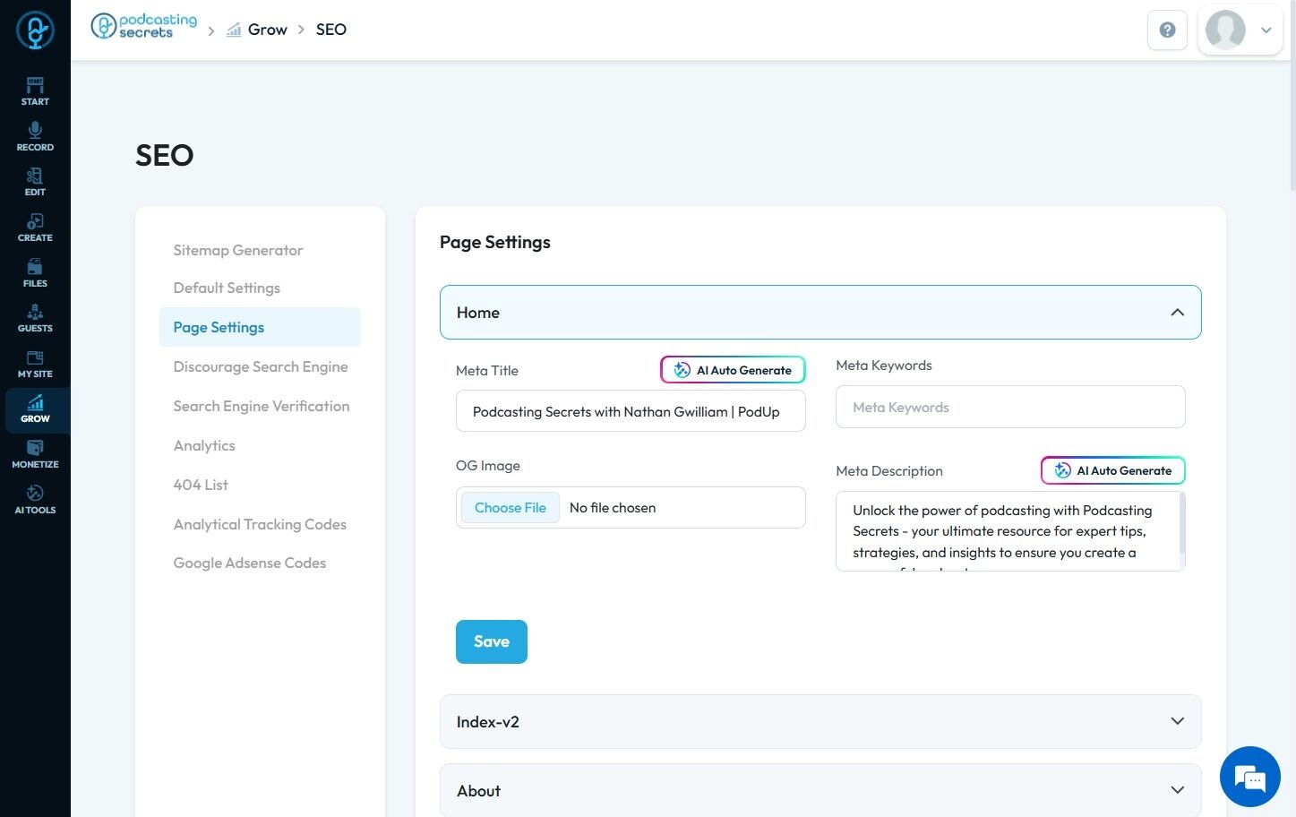Click into the Meta Keywords field

1009,408
